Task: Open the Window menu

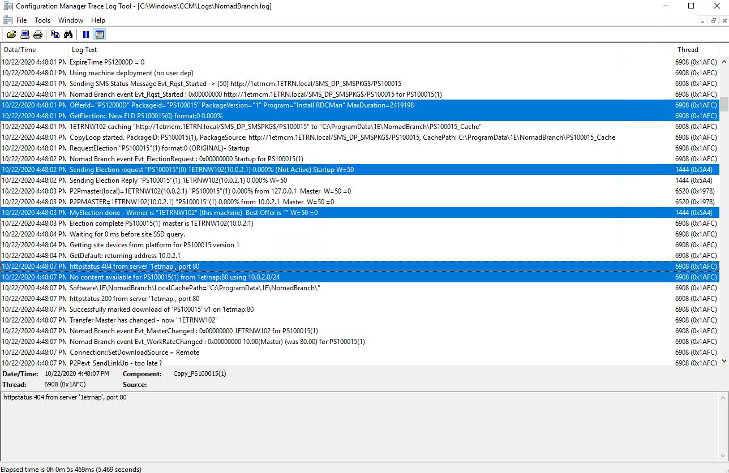Action: (71, 20)
